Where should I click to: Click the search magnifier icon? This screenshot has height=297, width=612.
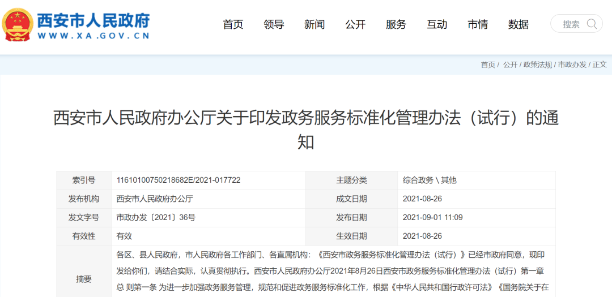point(592,24)
